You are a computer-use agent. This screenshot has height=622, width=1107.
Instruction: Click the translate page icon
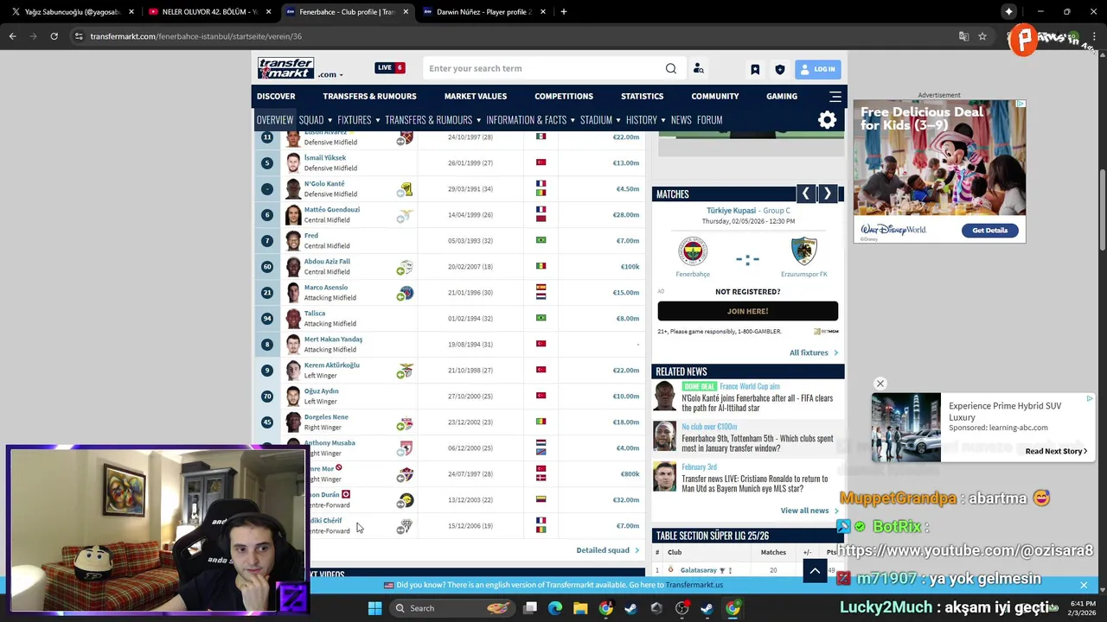pyautogui.click(x=963, y=36)
